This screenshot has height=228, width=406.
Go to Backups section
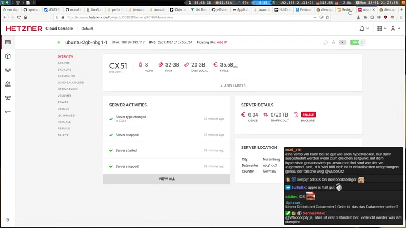pyautogui.click(x=64, y=70)
